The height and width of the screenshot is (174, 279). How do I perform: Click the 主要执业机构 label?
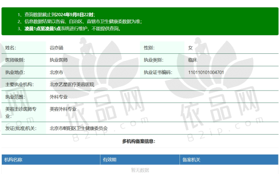(20, 84)
